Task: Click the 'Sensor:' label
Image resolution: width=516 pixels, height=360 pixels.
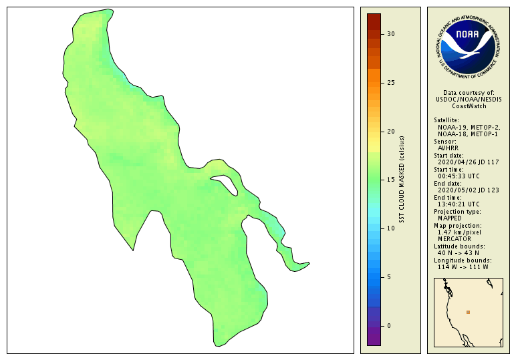Action: 445,142
